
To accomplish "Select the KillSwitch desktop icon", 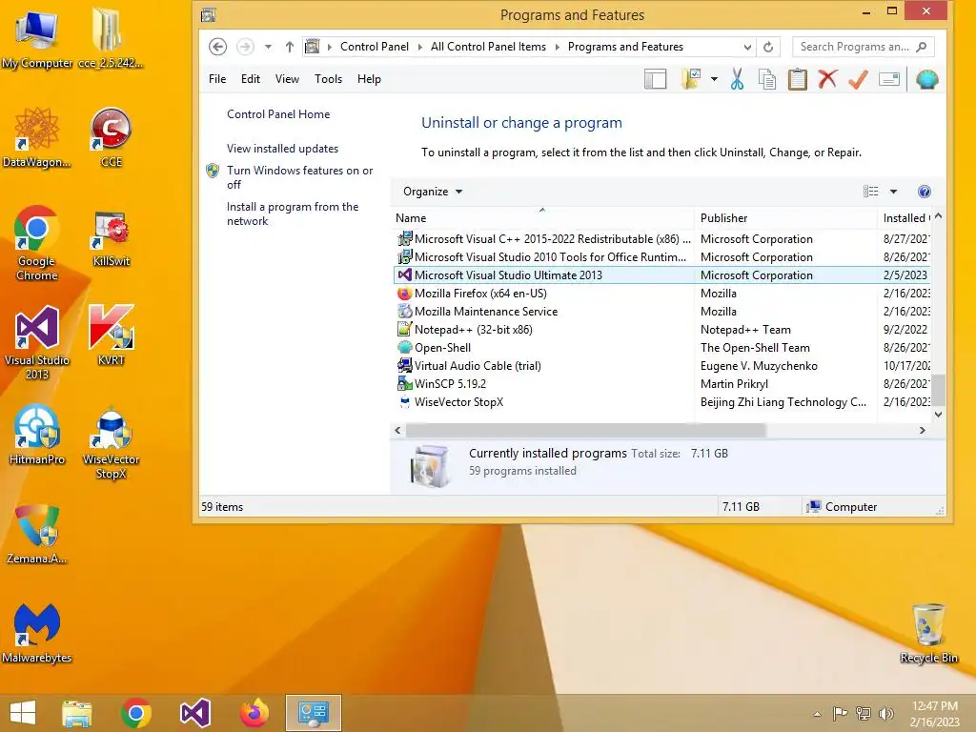I will [111, 237].
